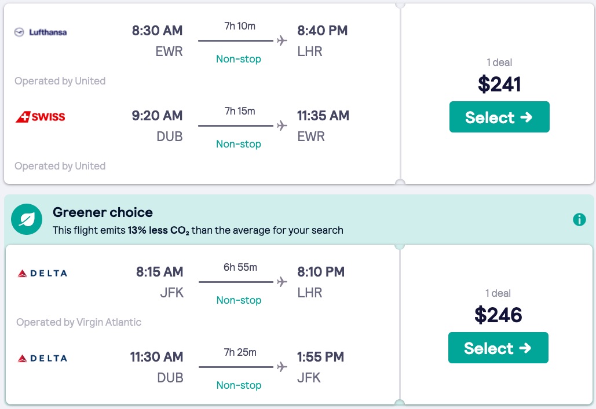
Task: Click the $241 price text
Action: click(x=499, y=84)
